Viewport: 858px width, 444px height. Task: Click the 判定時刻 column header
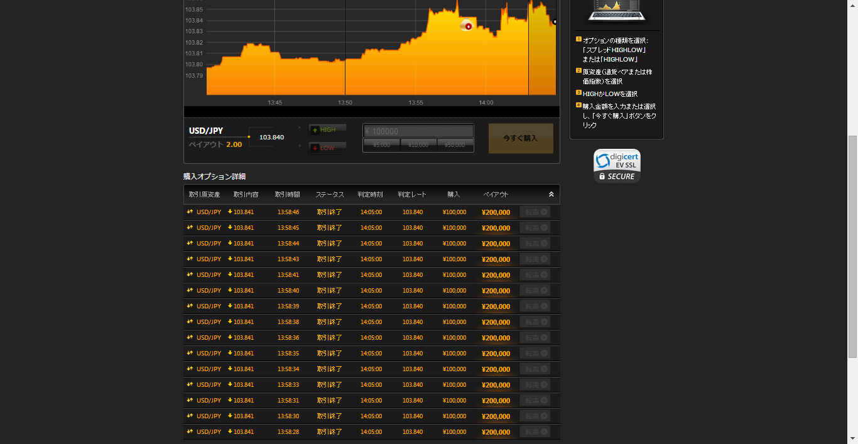(x=371, y=195)
